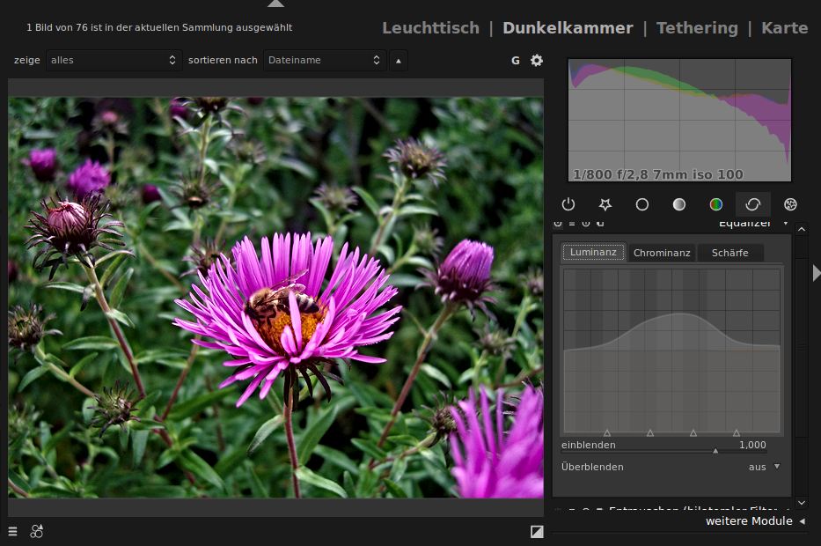821x546 pixels.
Task: Click the peak of the Luminanz curve
Action: (679, 314)
